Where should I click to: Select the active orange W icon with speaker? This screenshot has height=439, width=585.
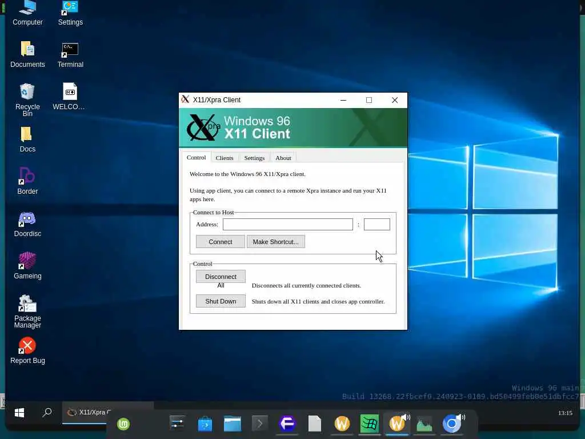click(398, 424)
